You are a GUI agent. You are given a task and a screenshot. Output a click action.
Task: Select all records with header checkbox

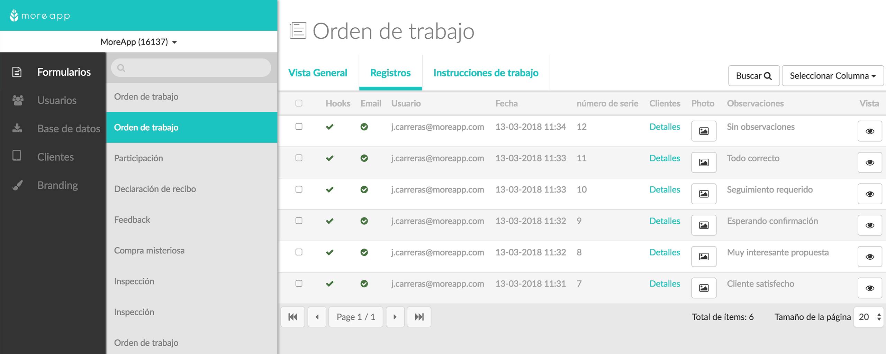pos(299,103)
